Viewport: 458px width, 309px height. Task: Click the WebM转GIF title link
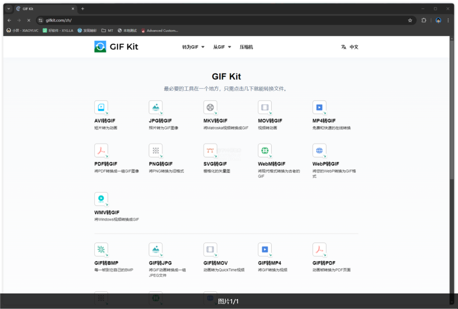tap(272, 164)
